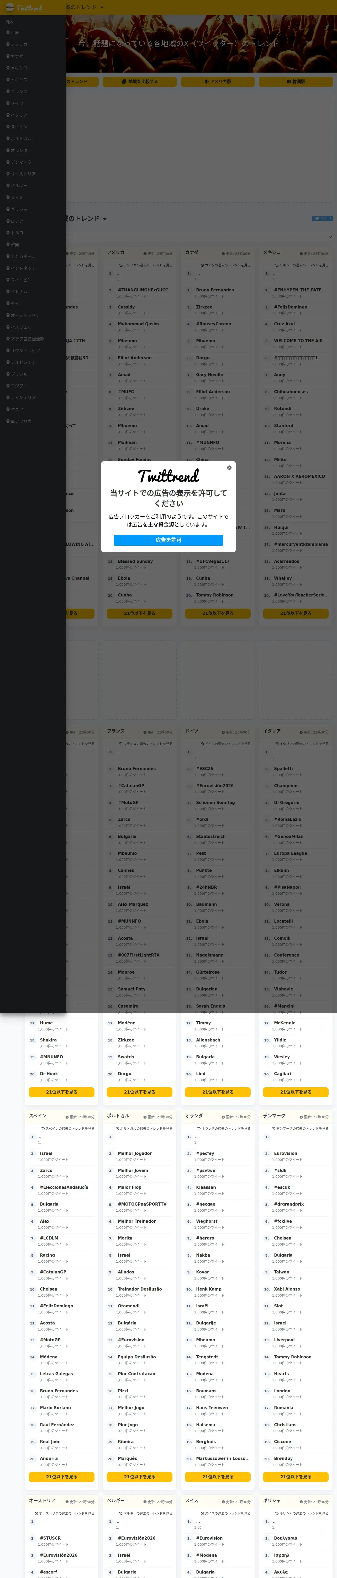Viewport: 337px width, 1578px height.
Task: Click the pin icon beside イギリス
Action: 8,80
